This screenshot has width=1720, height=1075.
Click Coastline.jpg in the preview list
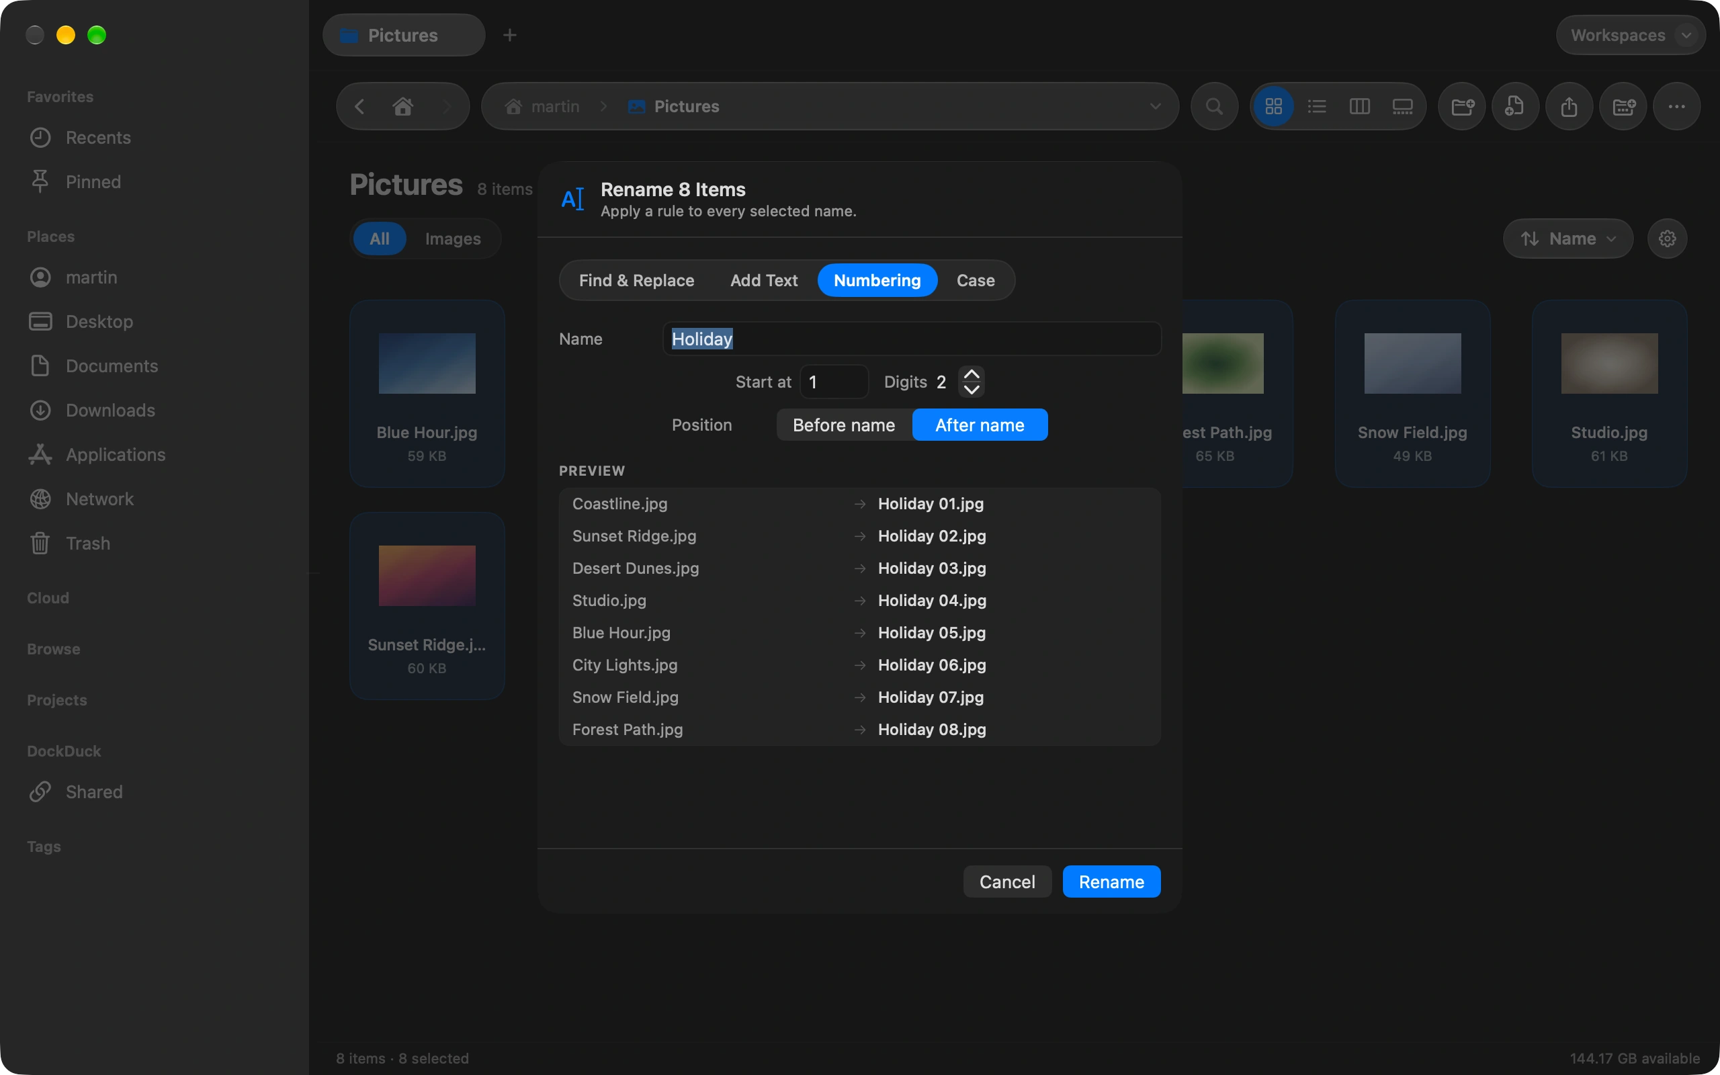point(619,503)
